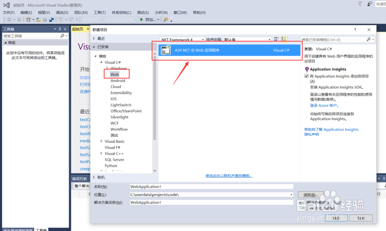Image resolution: width=386 pixels, height=231 pixels.
Task: Pin the Start Page tab pushpin
Action: click(x=88, y=29)
